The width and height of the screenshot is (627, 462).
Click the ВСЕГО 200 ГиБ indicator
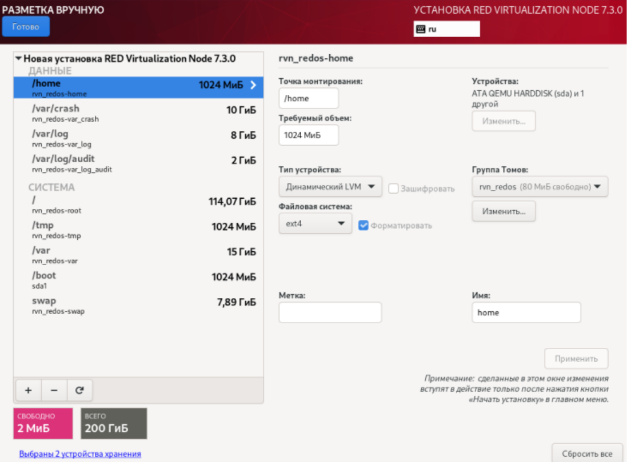[x=114, y=423]
